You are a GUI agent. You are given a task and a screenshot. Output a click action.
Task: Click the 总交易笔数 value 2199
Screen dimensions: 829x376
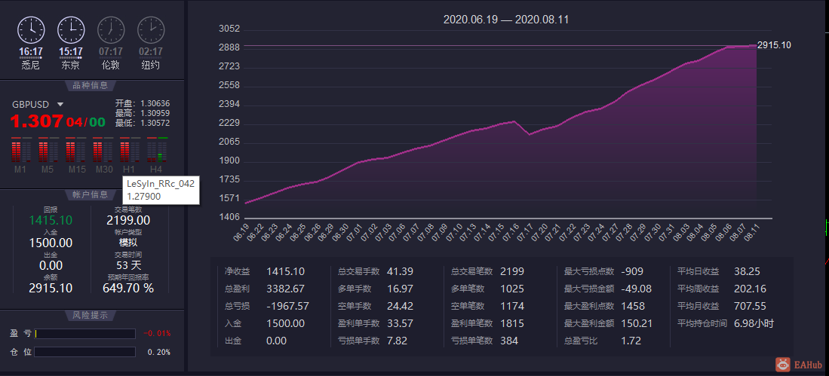(512, 271)
